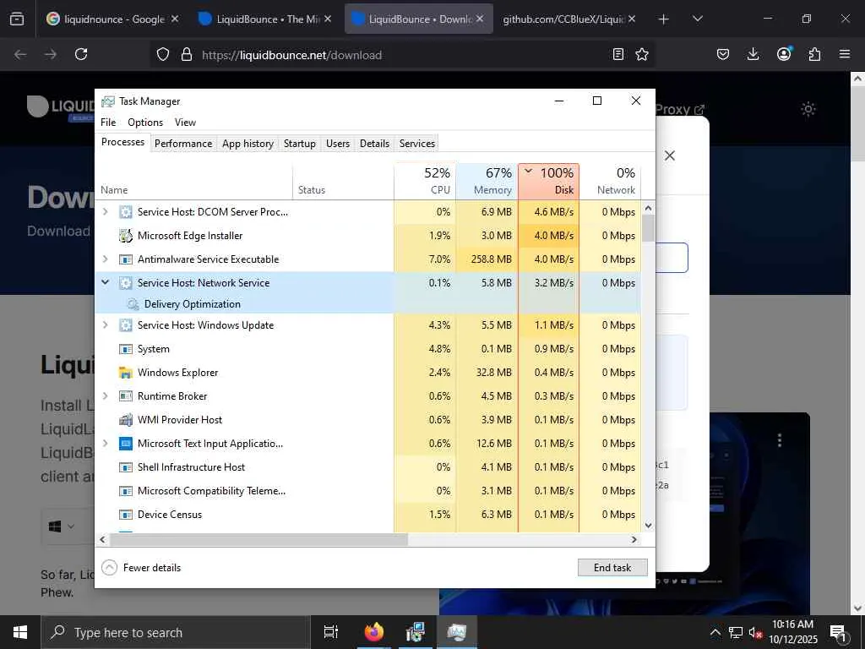Click the tracking protection shield icon

pos(163,54)
